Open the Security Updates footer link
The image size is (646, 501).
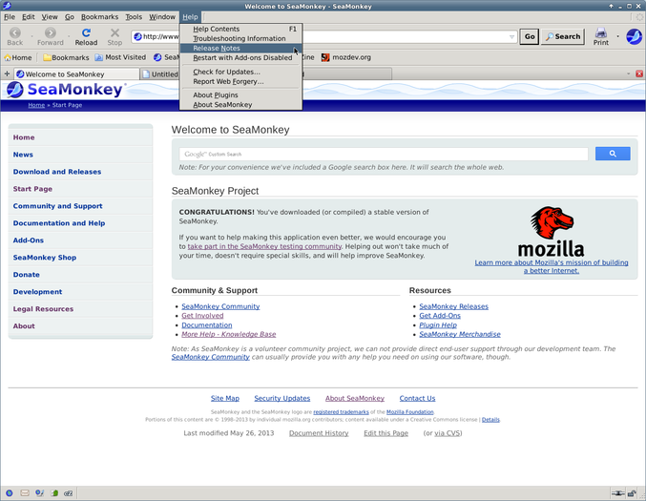tap(282, 398)
